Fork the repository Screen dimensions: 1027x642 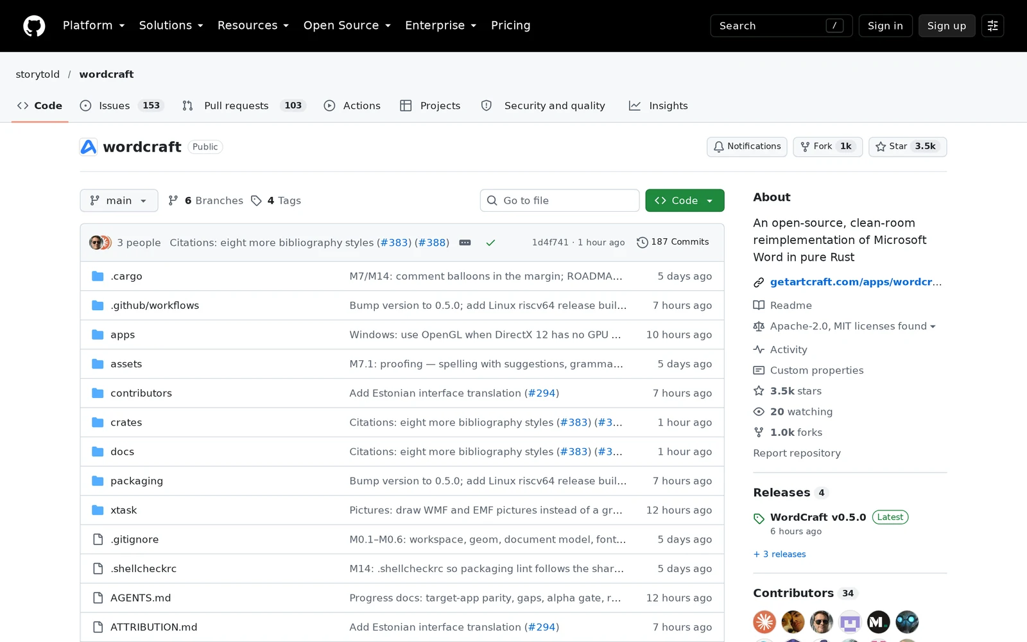click(828, 146)
